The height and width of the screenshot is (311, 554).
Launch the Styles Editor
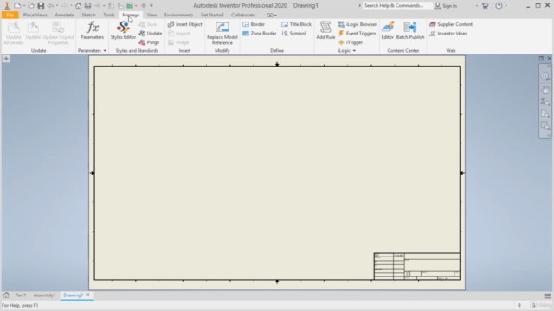[x=123, y=30]
